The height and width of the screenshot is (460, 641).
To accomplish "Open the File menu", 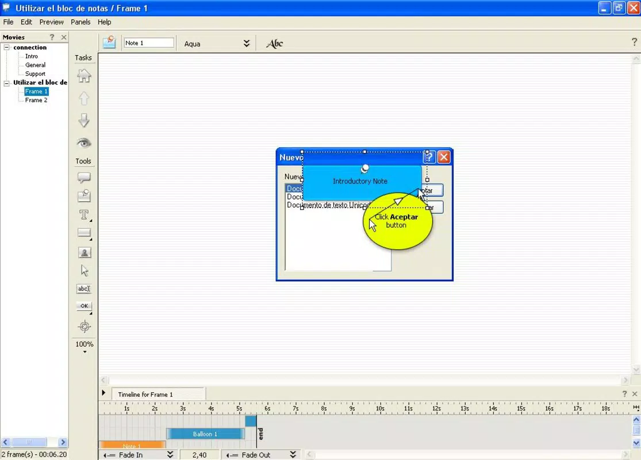I will click(x=8, y=22).
